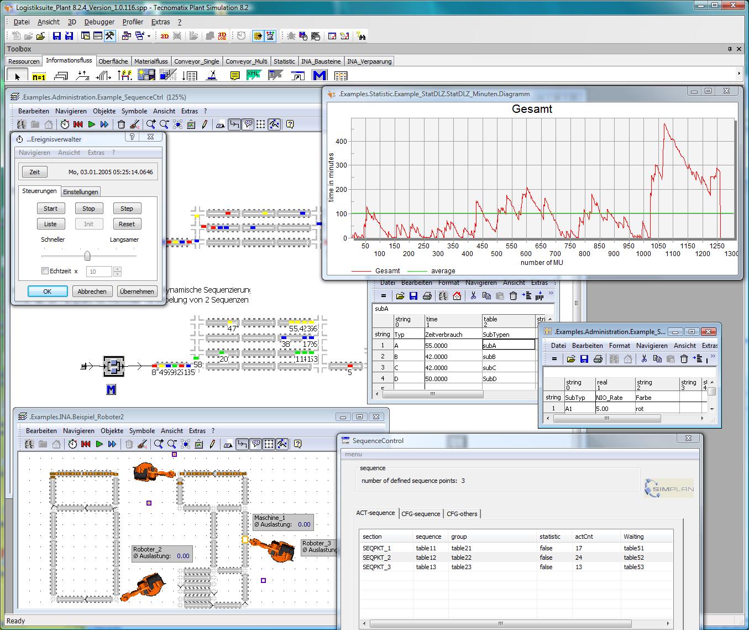This screenshot has height=630, width=749.
Task: Select the zoom-in magnifier icon
Action: pyautogui.click(x=150, y=124)
